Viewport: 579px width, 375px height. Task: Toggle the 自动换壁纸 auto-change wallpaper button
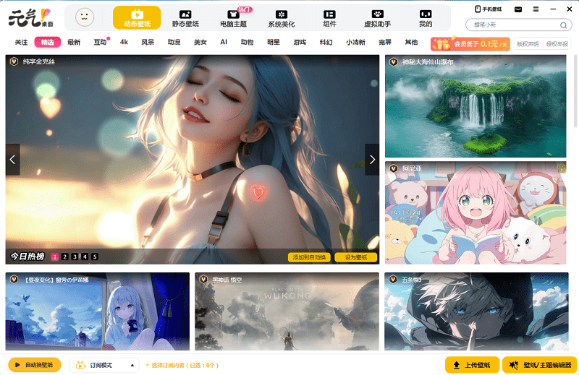[35, 365]
